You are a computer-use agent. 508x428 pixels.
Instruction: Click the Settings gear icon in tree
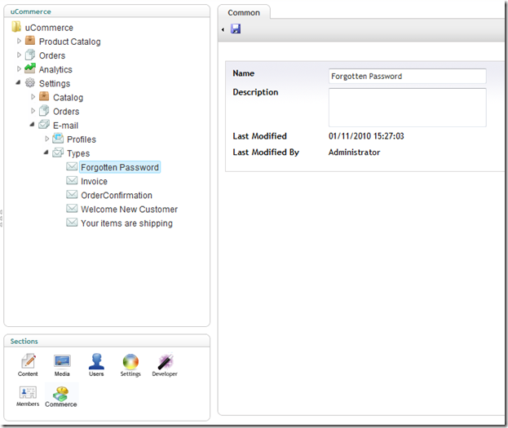tap(30, 82)
